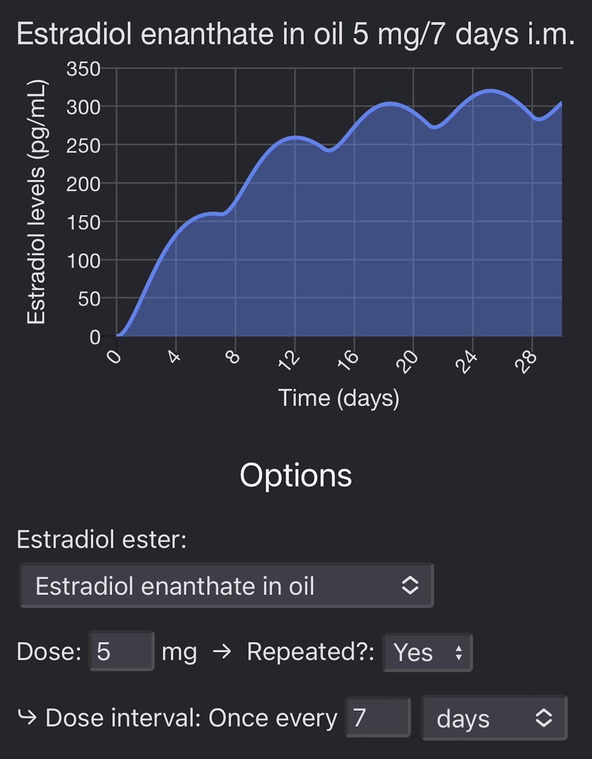Click the Time (days) axis title
The width and height of the screenshot is (592, 759).
pos(339,398)
